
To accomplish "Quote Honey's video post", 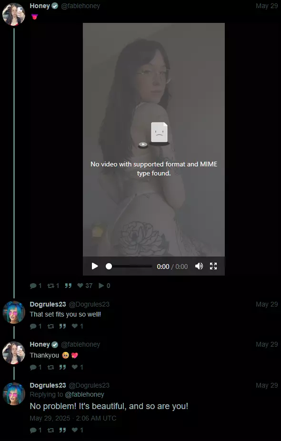I will point(68,286).
